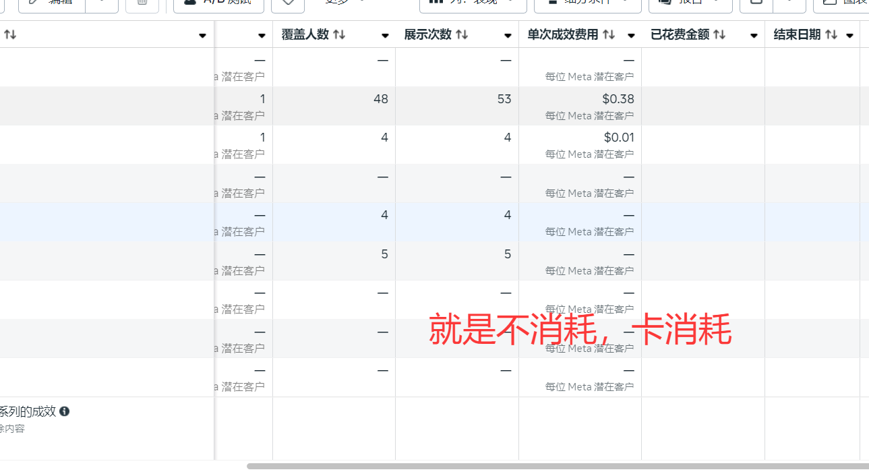Open the 结束日期 column dropdown arrow
This screenshot has height=474, width=869.
tap(849, 36)
